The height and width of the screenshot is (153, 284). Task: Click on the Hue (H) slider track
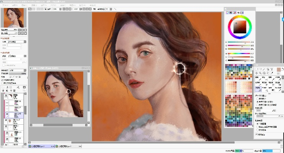click(x=238, y=53)
